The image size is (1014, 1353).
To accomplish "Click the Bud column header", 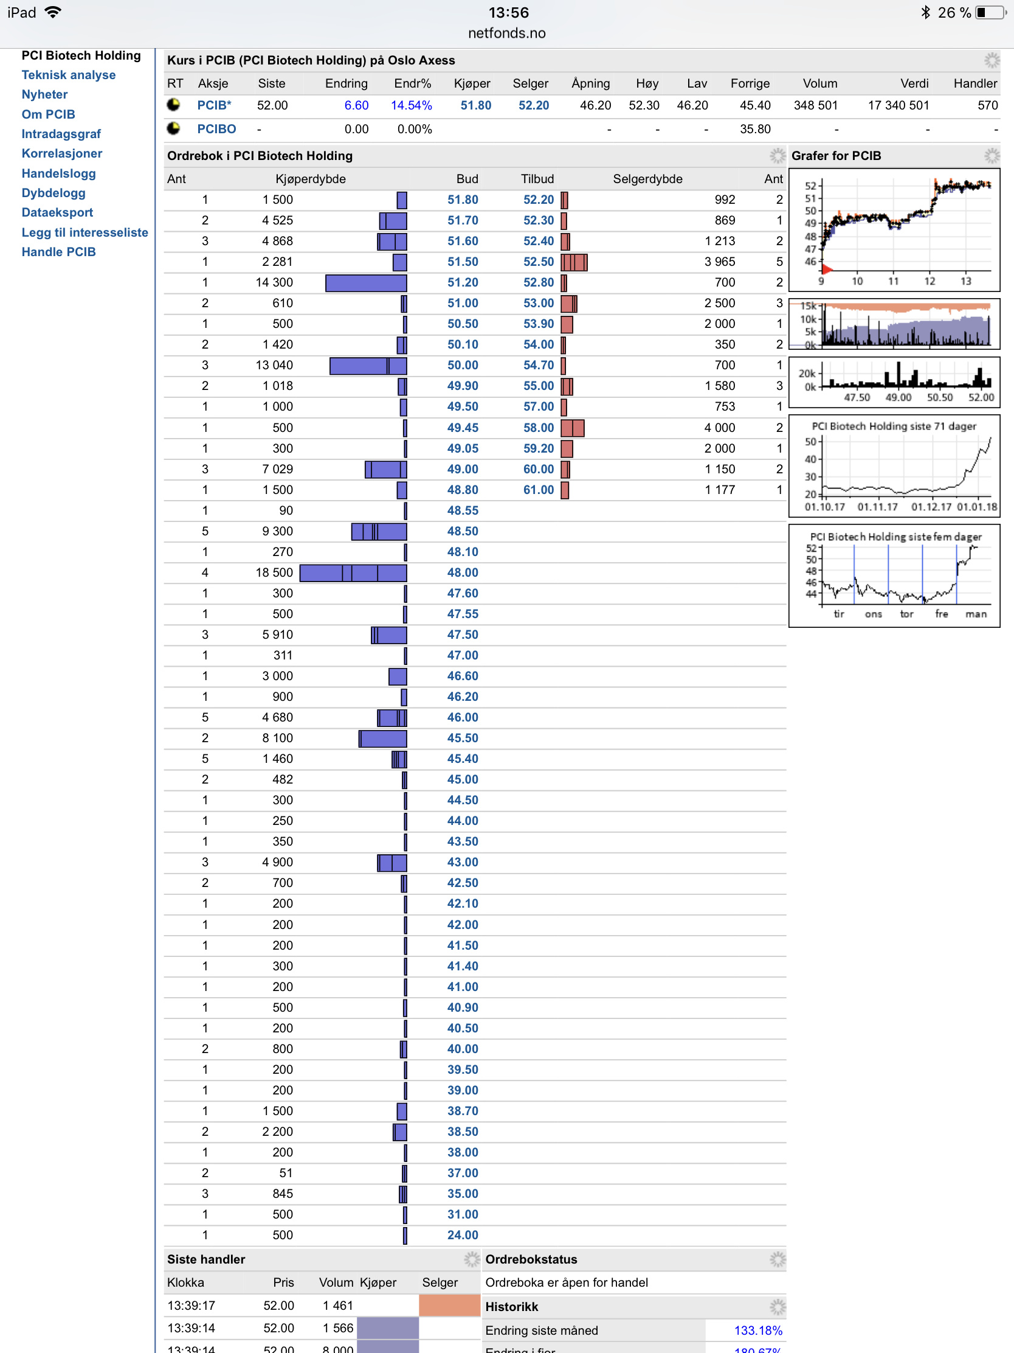I will coord(467,179).
